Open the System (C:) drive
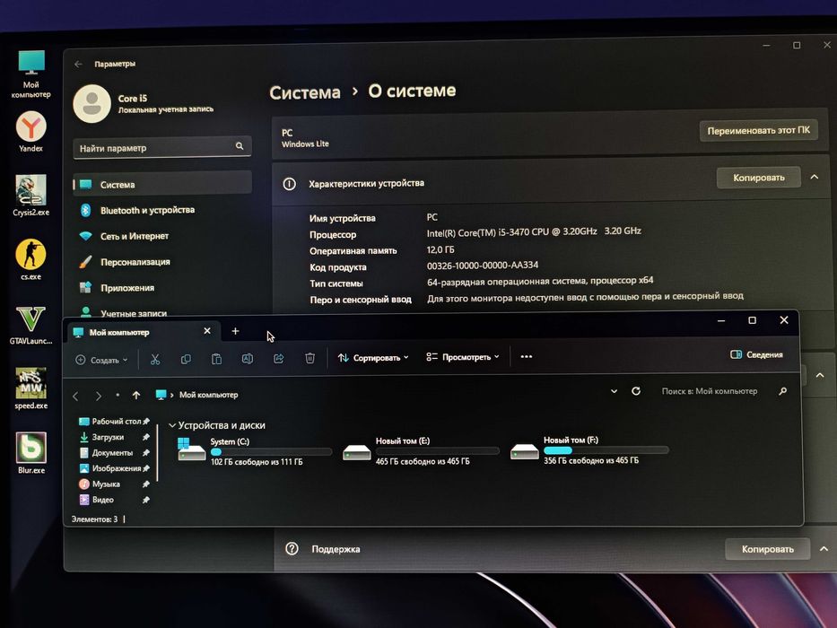This screenshot has width=837, height=628. click(x=254, y=451)
